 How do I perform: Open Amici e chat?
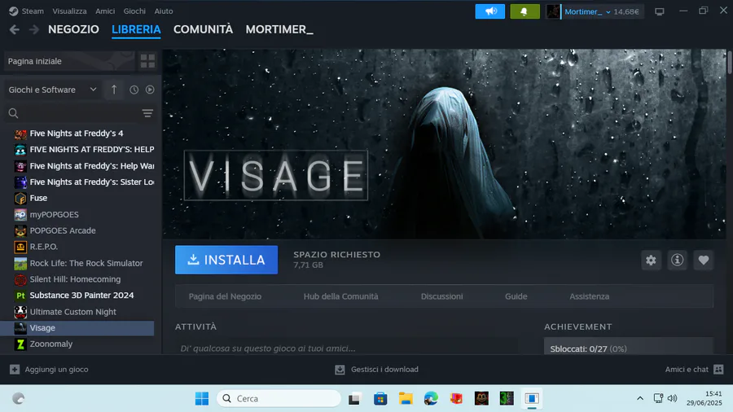(694, 370)
